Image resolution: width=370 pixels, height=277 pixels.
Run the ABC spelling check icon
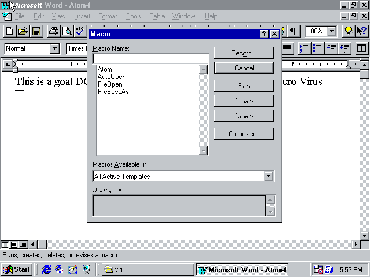(x=80, y=31)
